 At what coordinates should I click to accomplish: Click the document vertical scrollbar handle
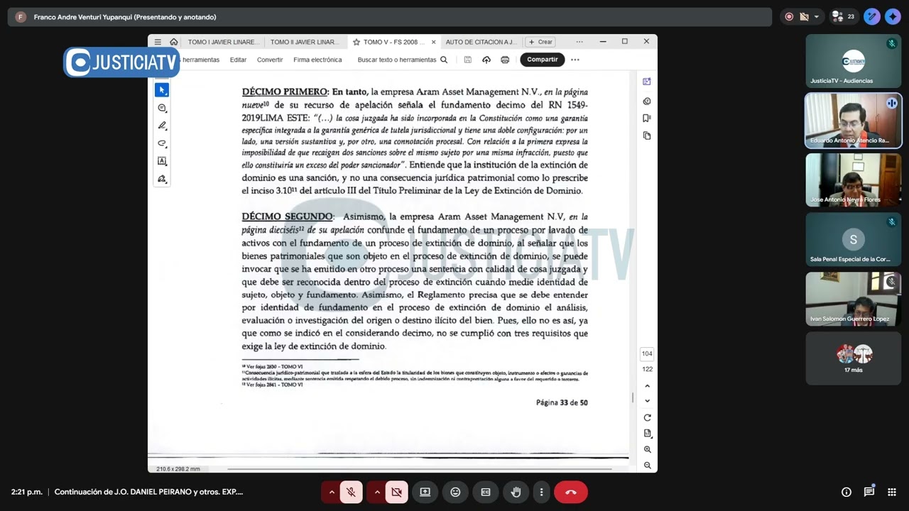632,397
